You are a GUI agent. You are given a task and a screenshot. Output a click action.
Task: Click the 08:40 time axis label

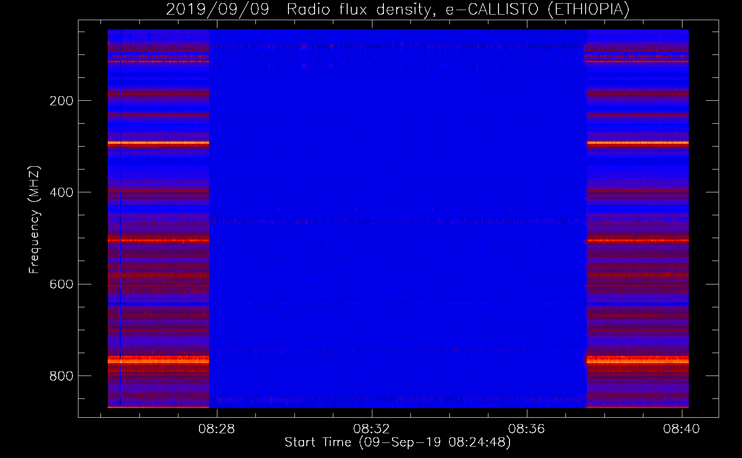[x=681, y=429]
